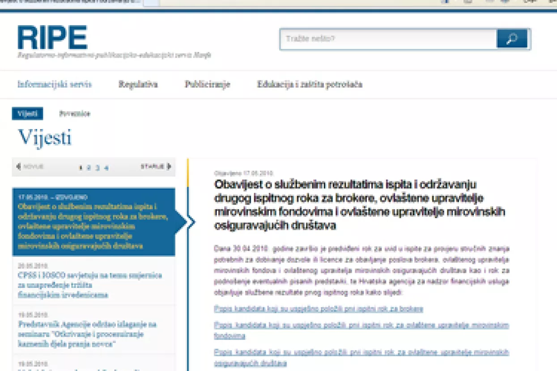
Task: Click current page number 1
Action: point(81,168)
